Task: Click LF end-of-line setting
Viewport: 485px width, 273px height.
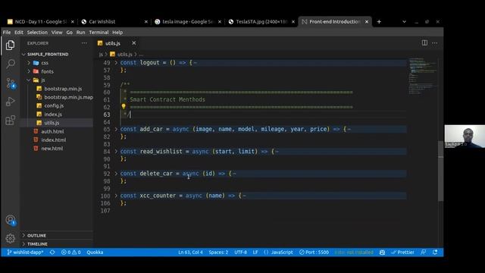Action: click(x=255, y=253)
